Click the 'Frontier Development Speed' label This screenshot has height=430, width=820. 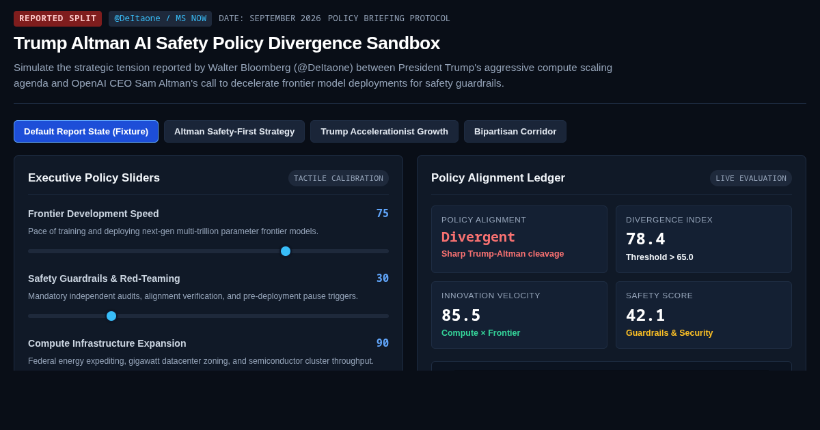coord(94,214)
